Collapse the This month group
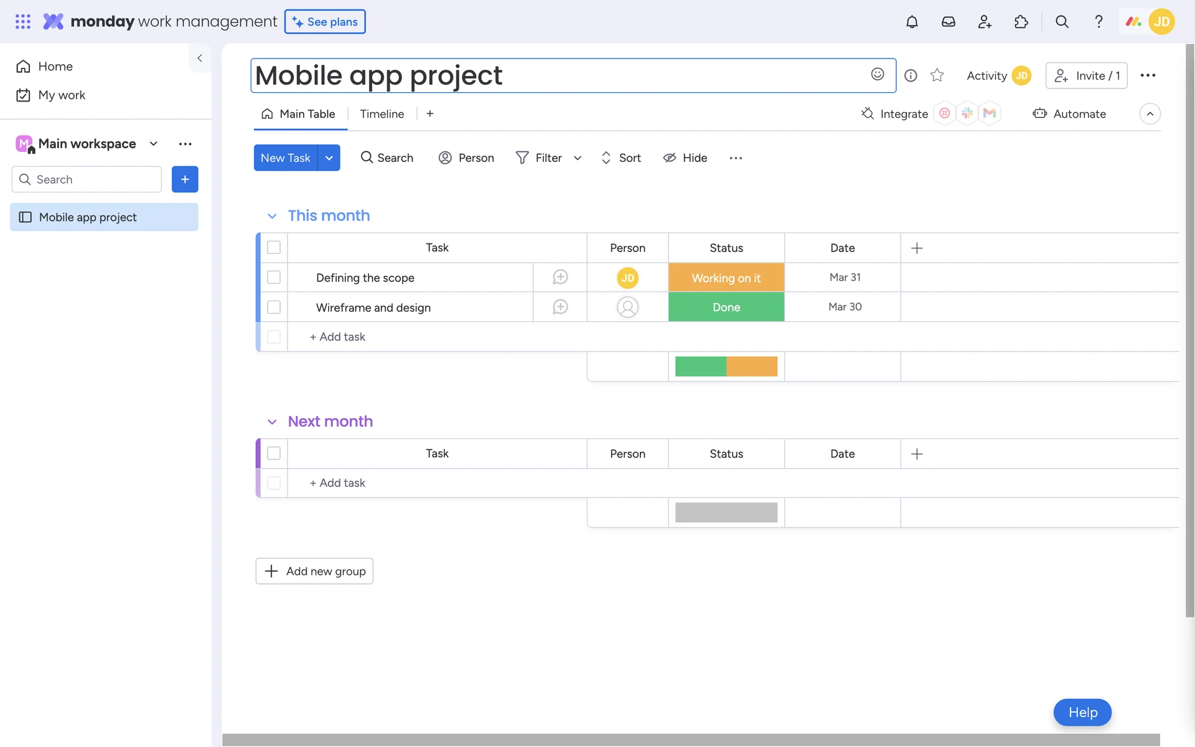 (272, 216)
